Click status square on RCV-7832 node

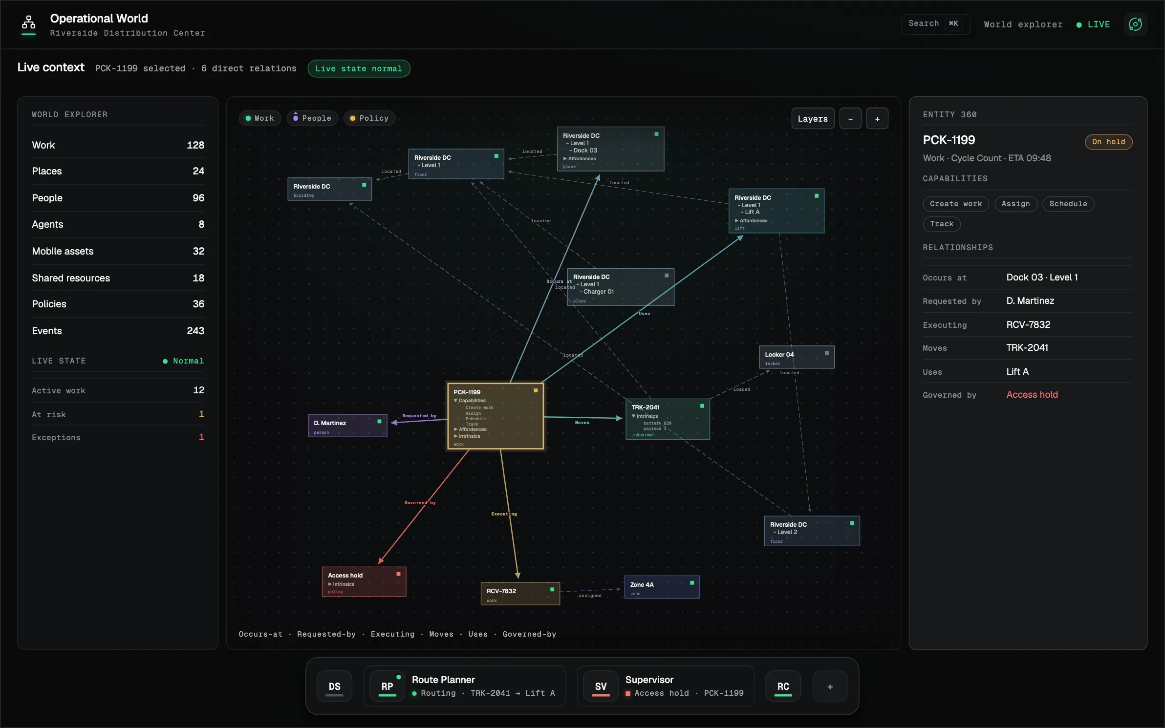pos(552,590)
